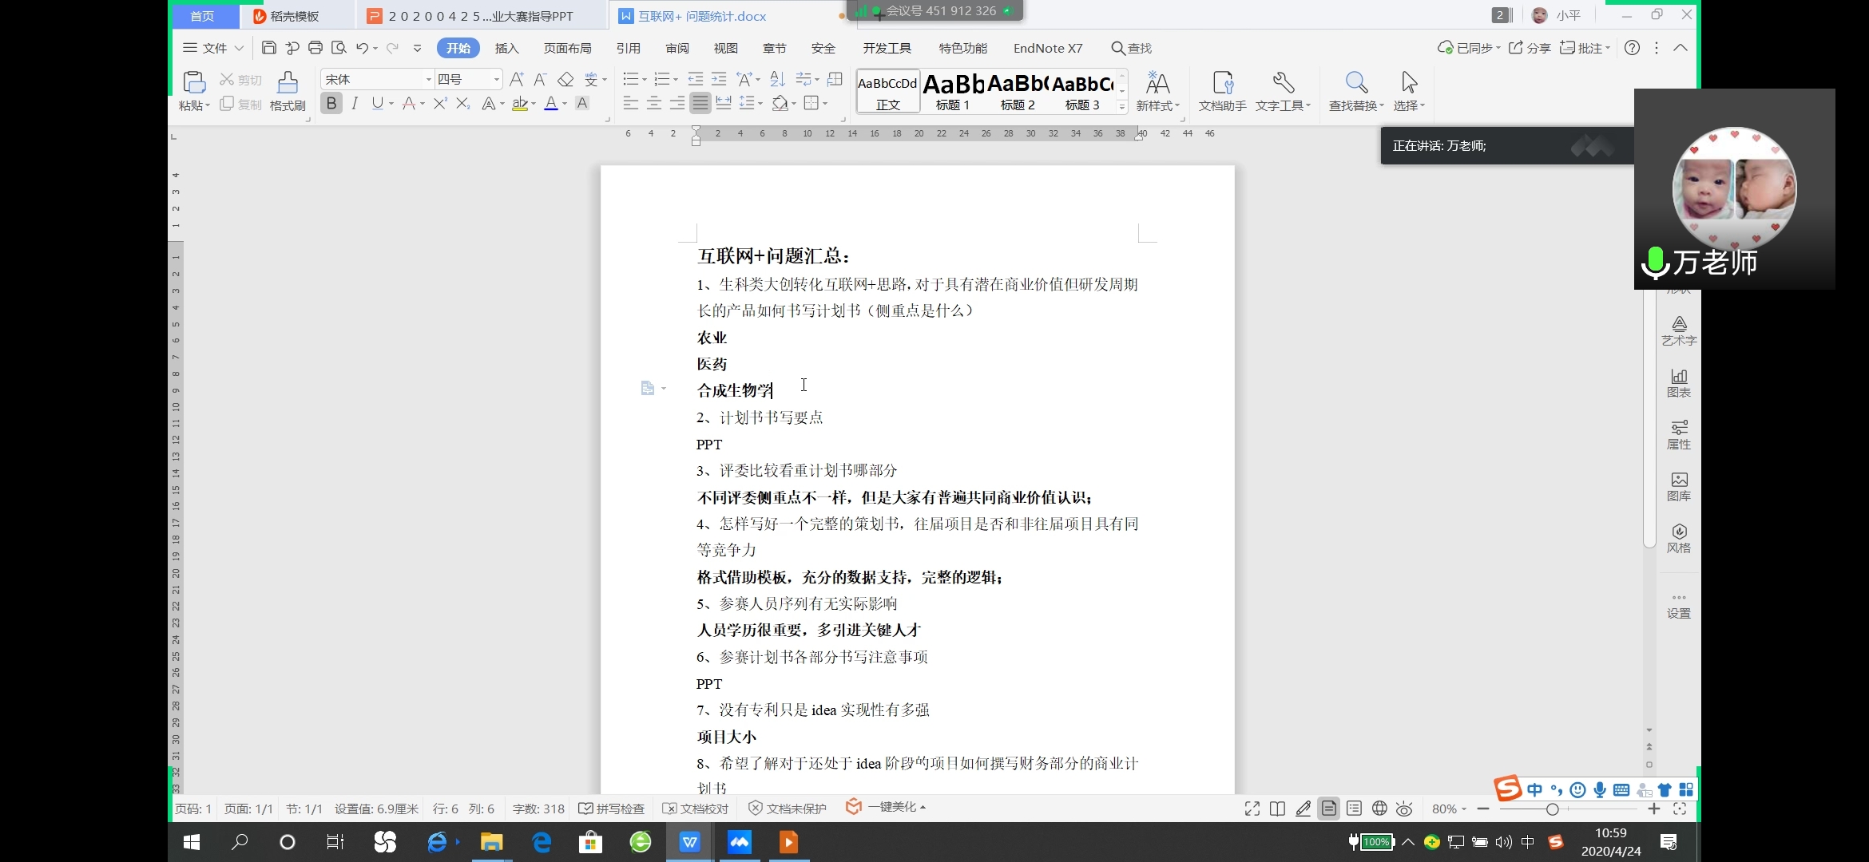The height and width of the screenshot is (862, 1869).
Task: Toggle spell check (拼写检查) in status bar
Action: pyautogui.click(x=612, y=809)
